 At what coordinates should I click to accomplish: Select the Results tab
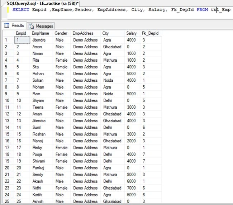point(14,25)
